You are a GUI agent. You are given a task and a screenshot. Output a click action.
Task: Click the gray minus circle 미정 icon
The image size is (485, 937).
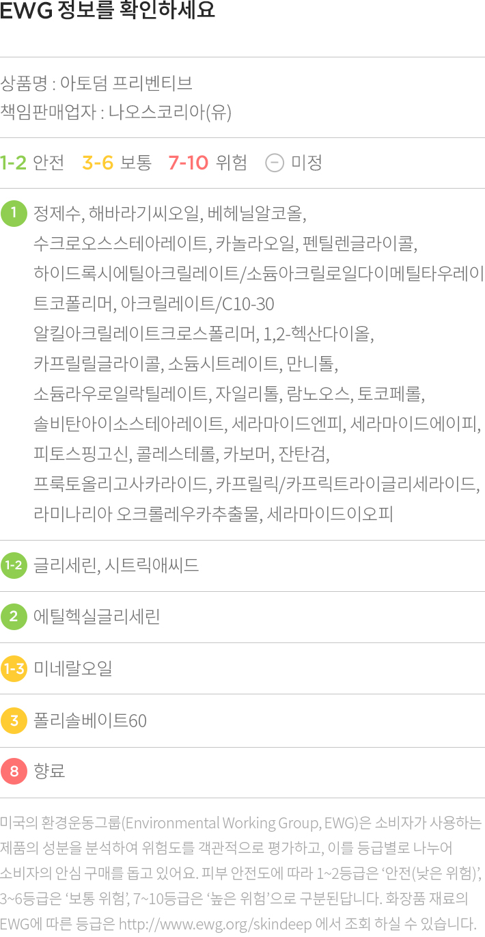[x=274, y=163]
